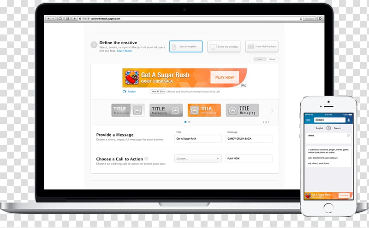The image size is (369, 228).
Task: Tap the French translations card on iPhone
Action: tap(328, 156)
